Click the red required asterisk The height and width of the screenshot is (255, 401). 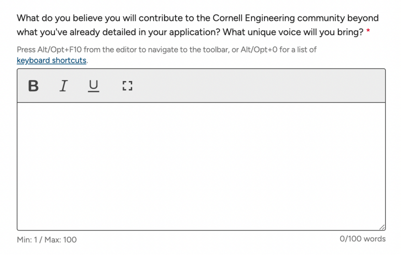(x=368, y=31)
